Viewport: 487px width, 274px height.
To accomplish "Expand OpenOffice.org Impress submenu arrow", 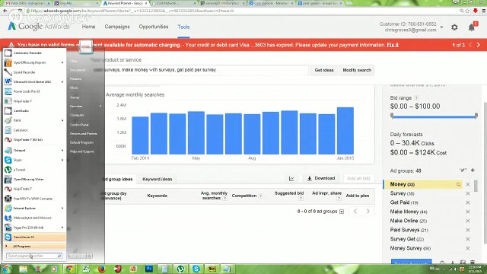I will [x=62, y=62].
